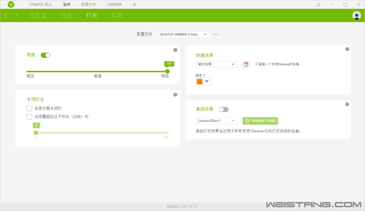Go back with the left arrow
The height and width of the screenshot is (211, 365).
[x=6, y=15]
